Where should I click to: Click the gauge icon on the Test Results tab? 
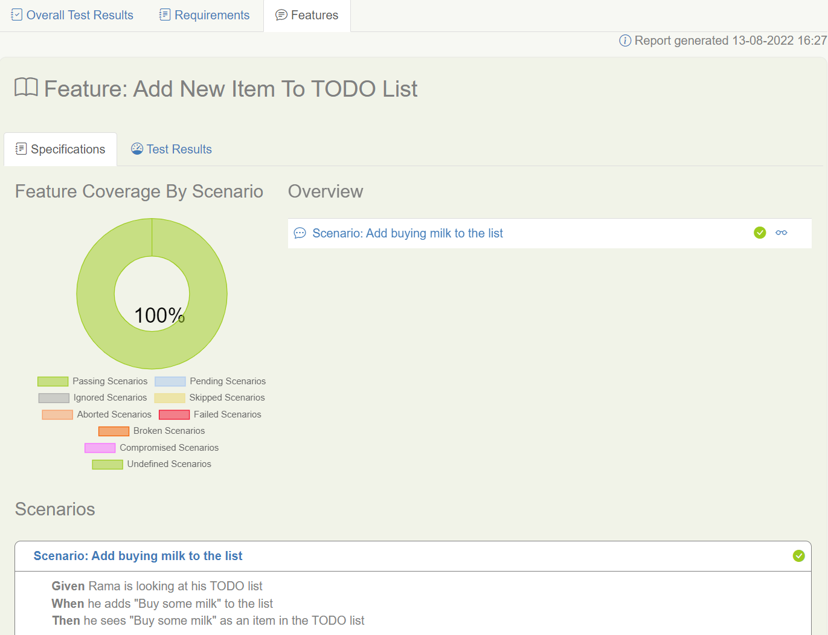click(136, 148)
